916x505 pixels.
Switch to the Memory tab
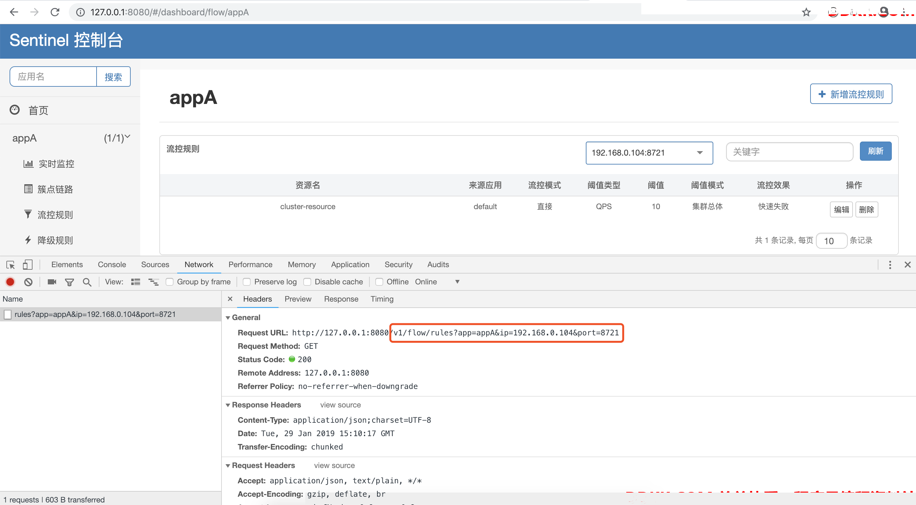tap(302, 265)
